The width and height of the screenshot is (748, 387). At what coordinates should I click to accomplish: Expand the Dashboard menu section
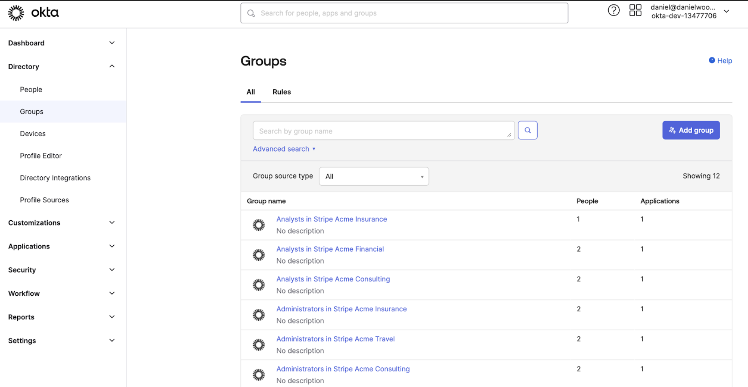pyautogui.click(x=112, y=43)
